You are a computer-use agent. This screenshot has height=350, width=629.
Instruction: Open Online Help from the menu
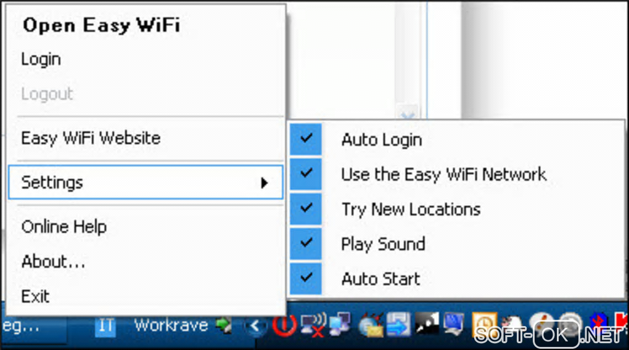click(x=64, y=227)
